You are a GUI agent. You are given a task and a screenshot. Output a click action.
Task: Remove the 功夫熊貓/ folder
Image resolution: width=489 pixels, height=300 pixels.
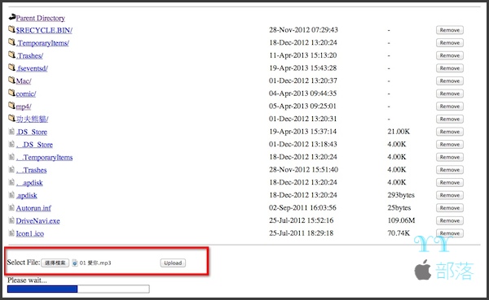tap(450, 120)
